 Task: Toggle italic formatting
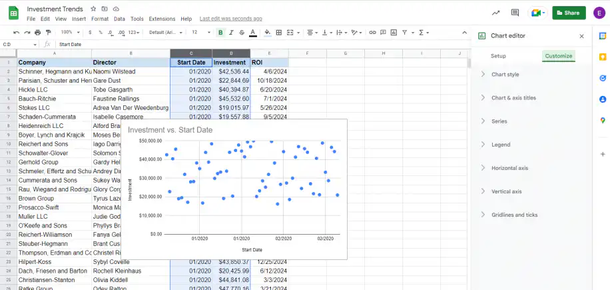[x=232, y=33]
